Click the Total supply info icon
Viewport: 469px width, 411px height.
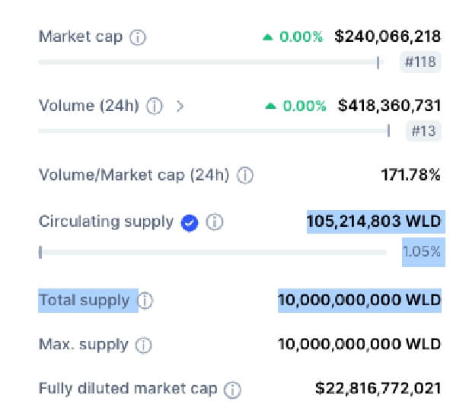[x=145, y=301]
